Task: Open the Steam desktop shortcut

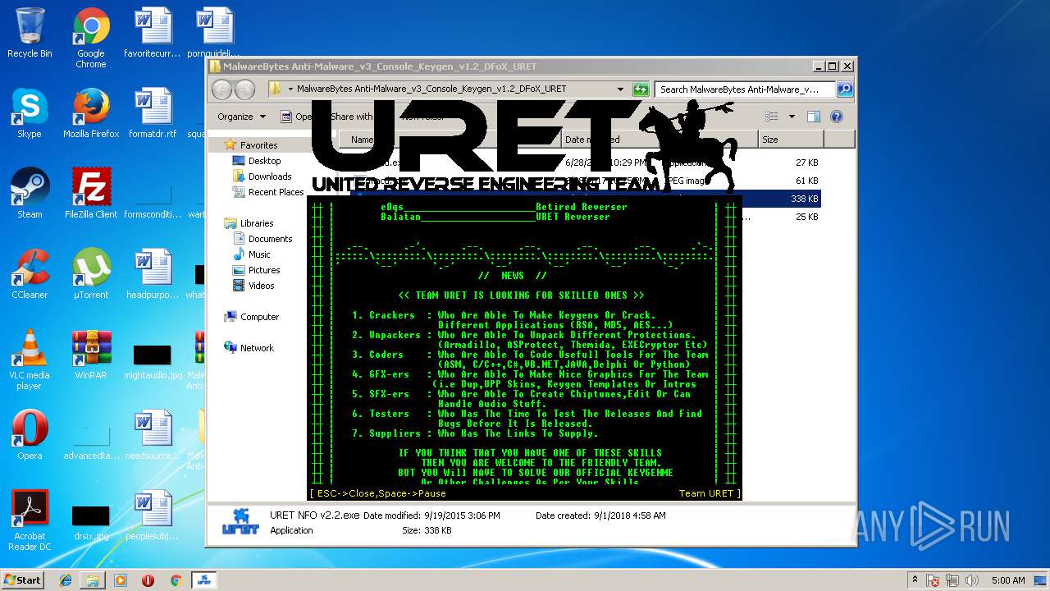Action: (x=30, y=194)
